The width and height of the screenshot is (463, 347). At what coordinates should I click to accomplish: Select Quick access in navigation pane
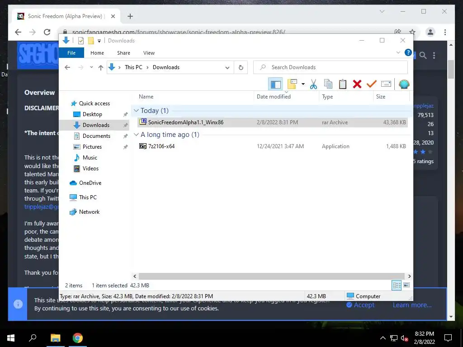[x=94, y=103]
